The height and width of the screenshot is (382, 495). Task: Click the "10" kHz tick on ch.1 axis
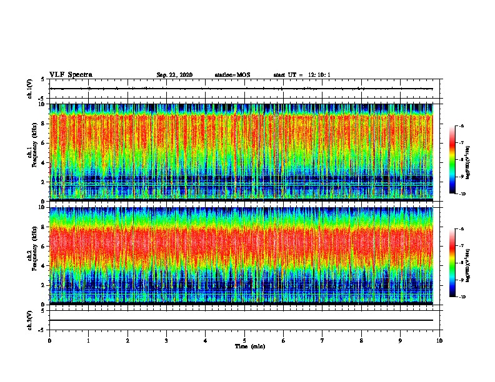pyautogui.click(x=41, y=104)
